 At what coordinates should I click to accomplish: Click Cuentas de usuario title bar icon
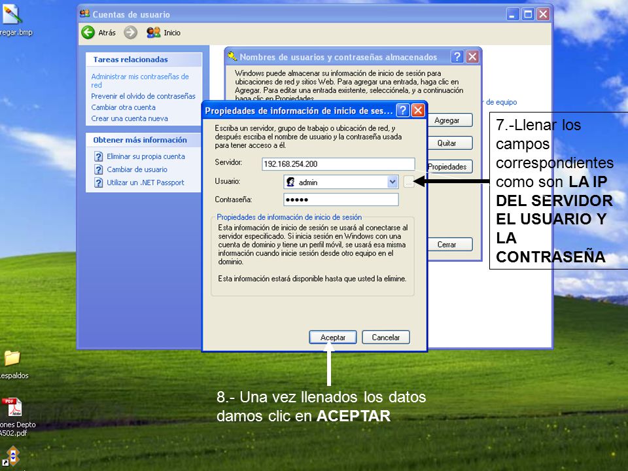84,14
